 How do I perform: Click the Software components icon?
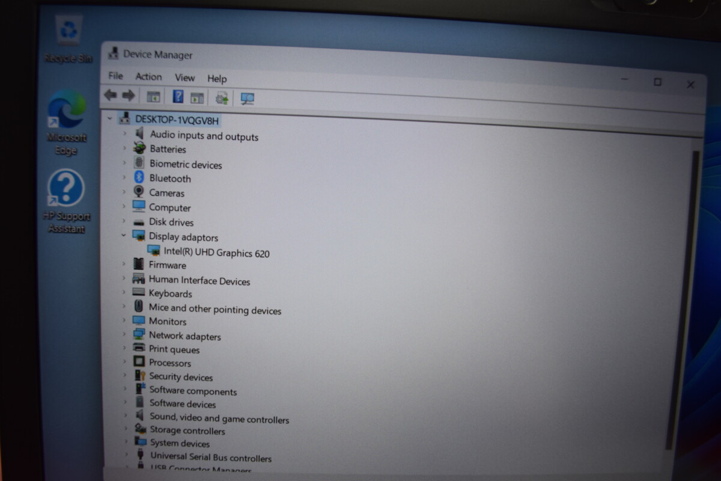click(x=139, y=390)
